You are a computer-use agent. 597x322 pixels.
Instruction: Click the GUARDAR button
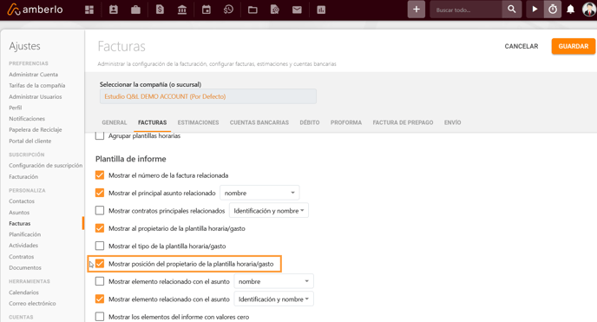[x=574, y=46]
